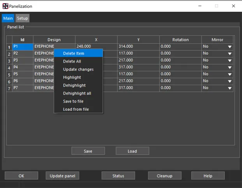The image size is (242, 188).
Task: Open Mirror dropdown for row P2
Action: [230, 53]
